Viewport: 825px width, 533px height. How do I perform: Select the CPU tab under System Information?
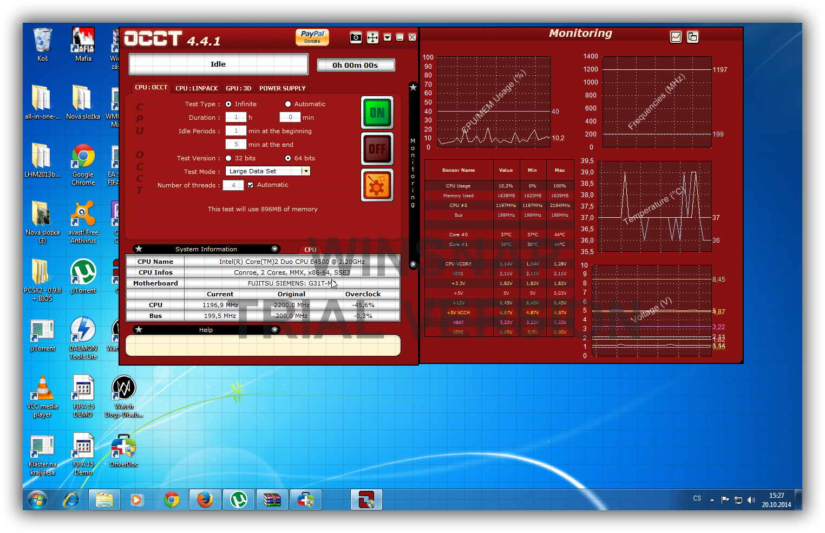pyautogui.click(x=310, y=250)
